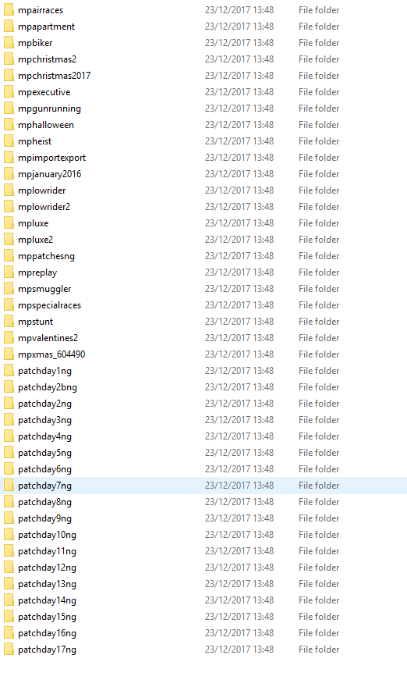Select the mpgunrunning folder name
The image size is (407, 687).
click(49, 109)
